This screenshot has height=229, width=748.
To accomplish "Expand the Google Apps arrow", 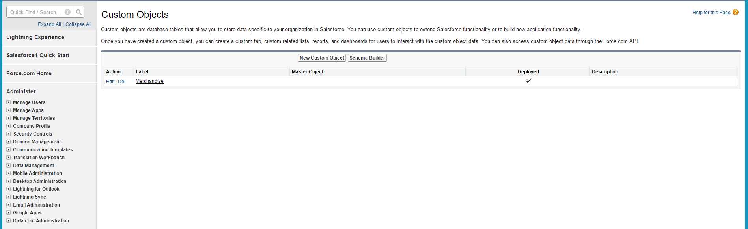I will point(9,213).
